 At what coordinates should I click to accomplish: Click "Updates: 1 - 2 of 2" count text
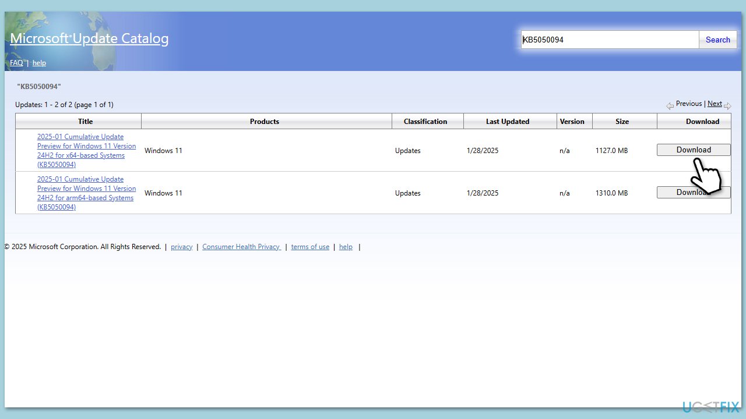click(44, 105)
